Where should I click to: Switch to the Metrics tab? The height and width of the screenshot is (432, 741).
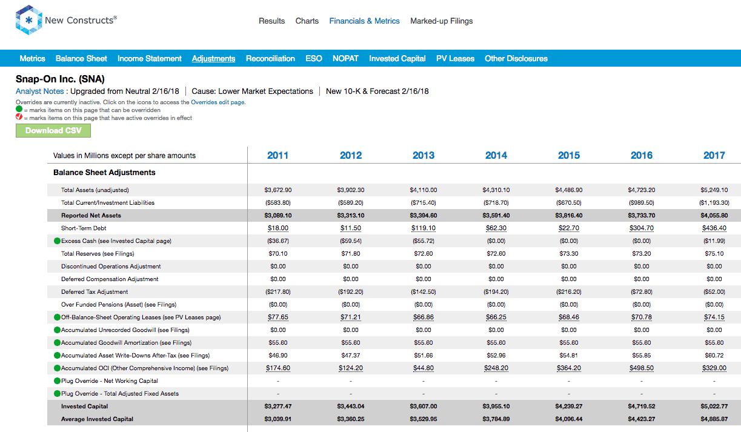pos(33,59)
